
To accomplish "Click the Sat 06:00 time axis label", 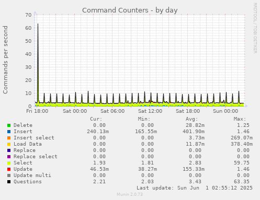I will (112, 111).
